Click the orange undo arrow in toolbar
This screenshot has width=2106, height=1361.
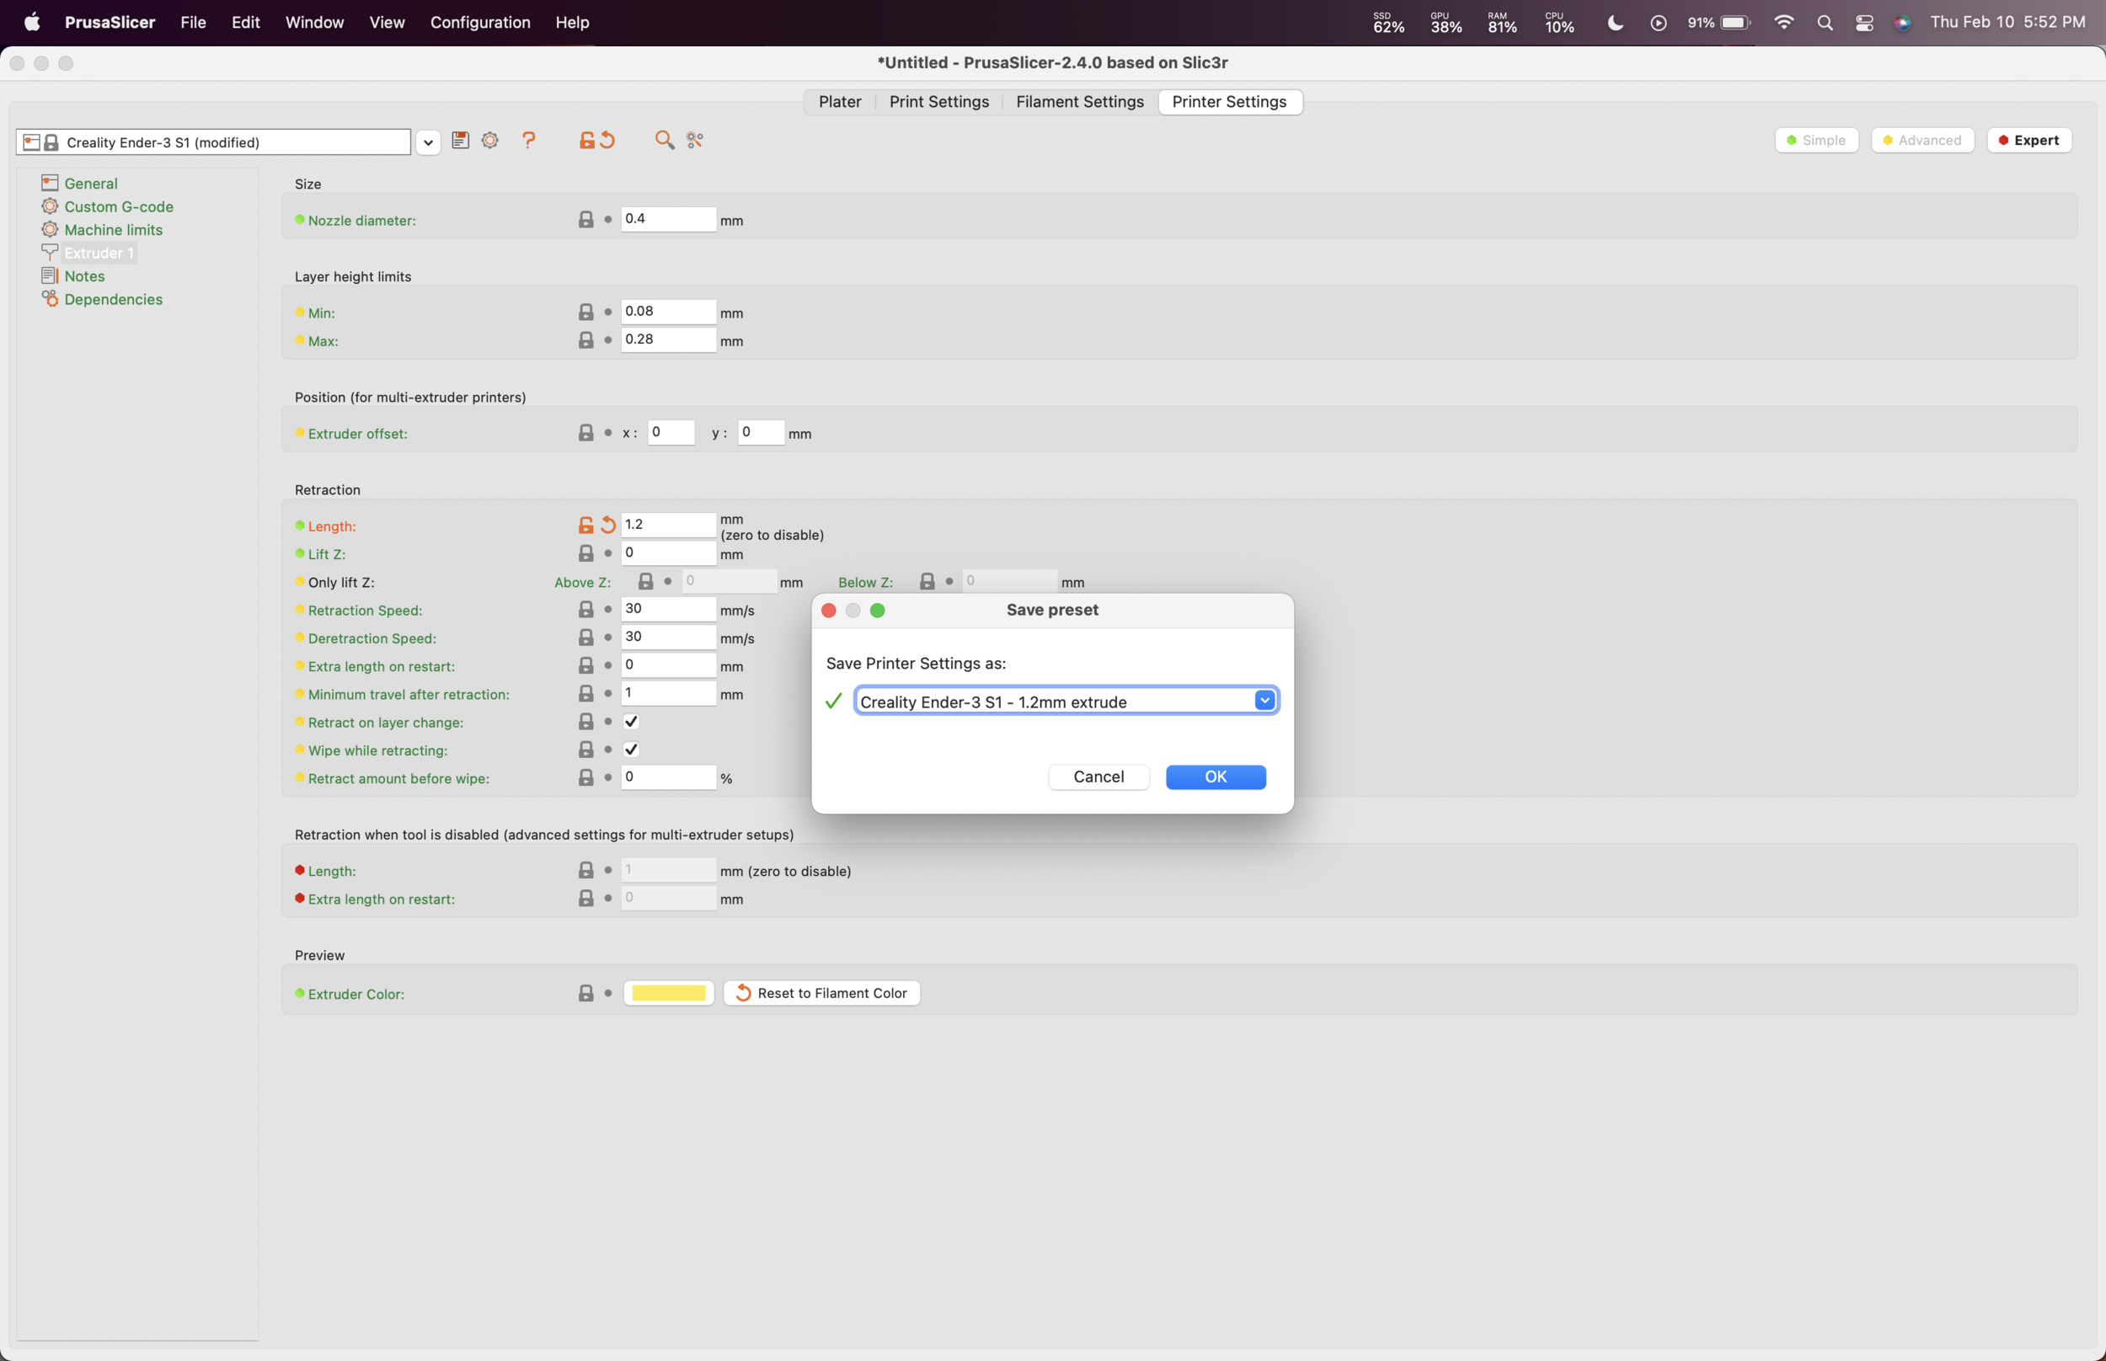pos(607,140)
